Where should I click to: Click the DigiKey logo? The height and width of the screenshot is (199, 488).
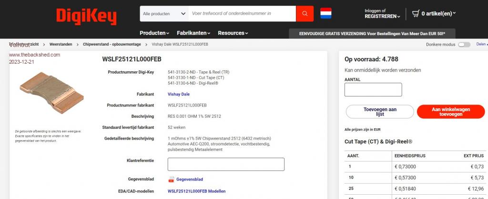[86, 16]
